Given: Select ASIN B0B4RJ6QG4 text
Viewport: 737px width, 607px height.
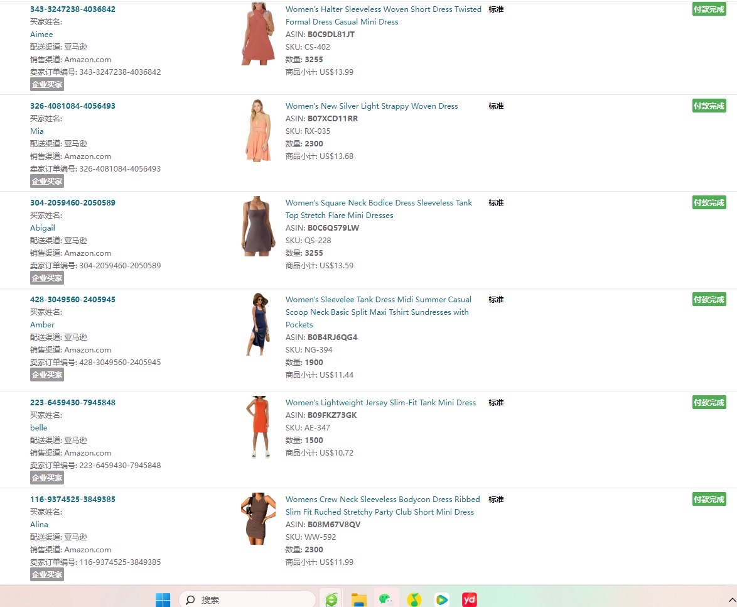Looking at the screenshot, I should tap(332, 337).
